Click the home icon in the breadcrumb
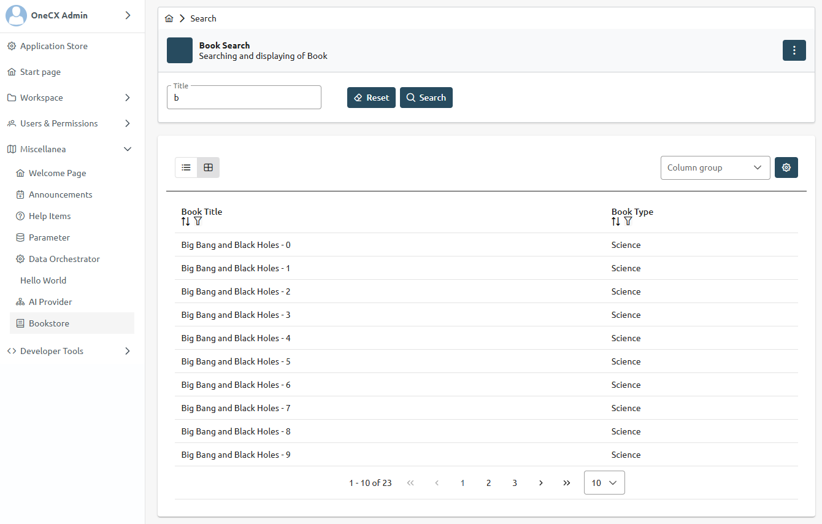Screen dimensions: 822x524 (169, 18)
